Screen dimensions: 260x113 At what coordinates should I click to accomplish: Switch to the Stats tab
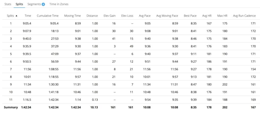click(8, 4)
